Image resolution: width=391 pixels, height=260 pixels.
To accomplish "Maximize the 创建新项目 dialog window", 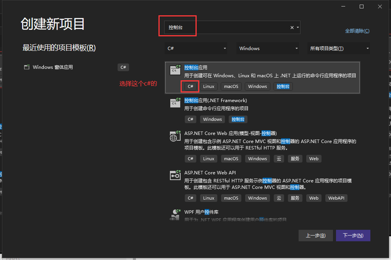I will [362, 6].
